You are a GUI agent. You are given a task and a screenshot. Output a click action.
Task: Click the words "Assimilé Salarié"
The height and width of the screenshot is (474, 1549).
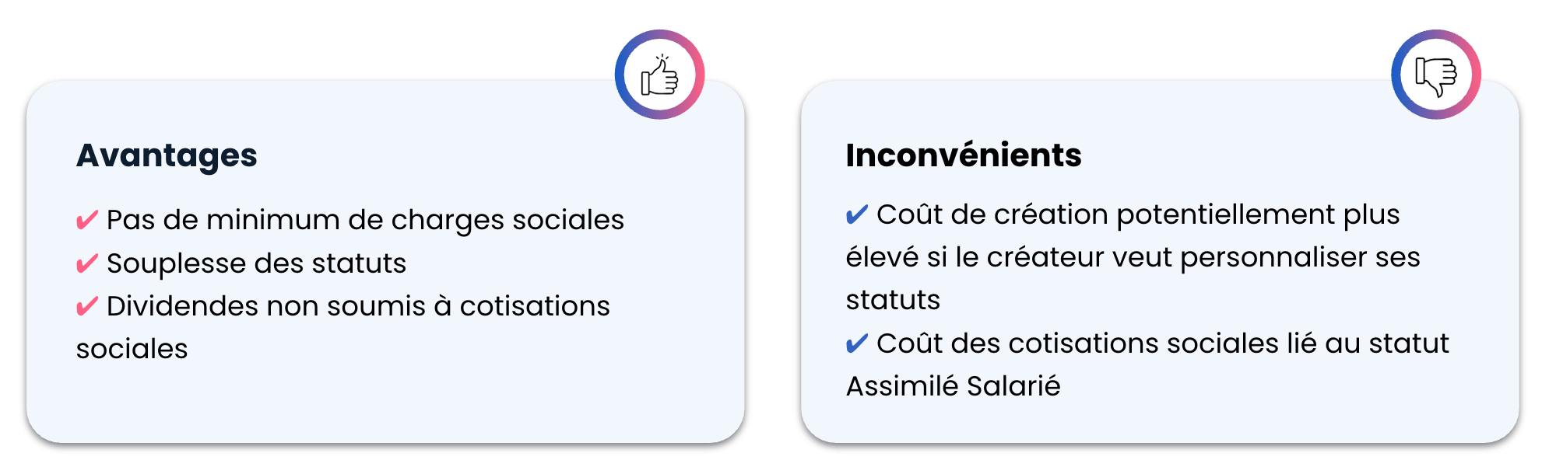tap(953, 387)
